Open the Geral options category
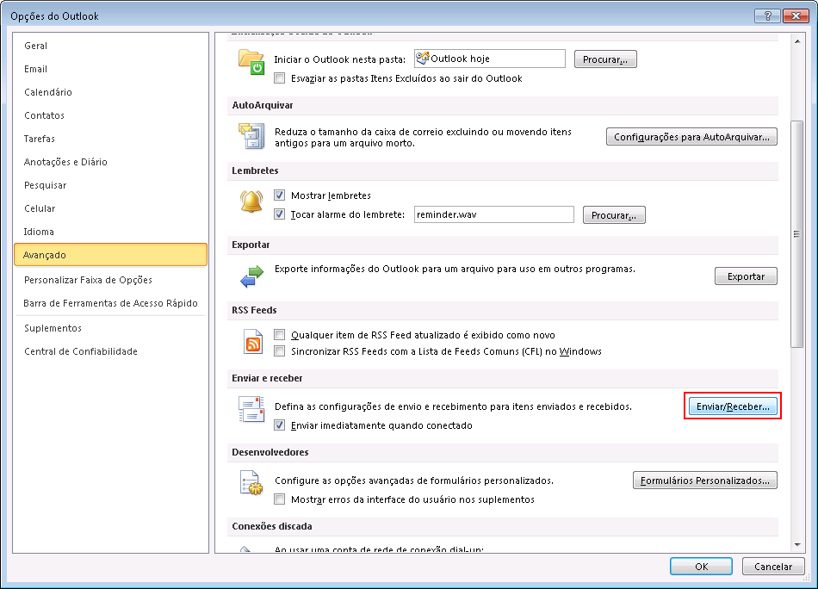 (x=110, y=46)
